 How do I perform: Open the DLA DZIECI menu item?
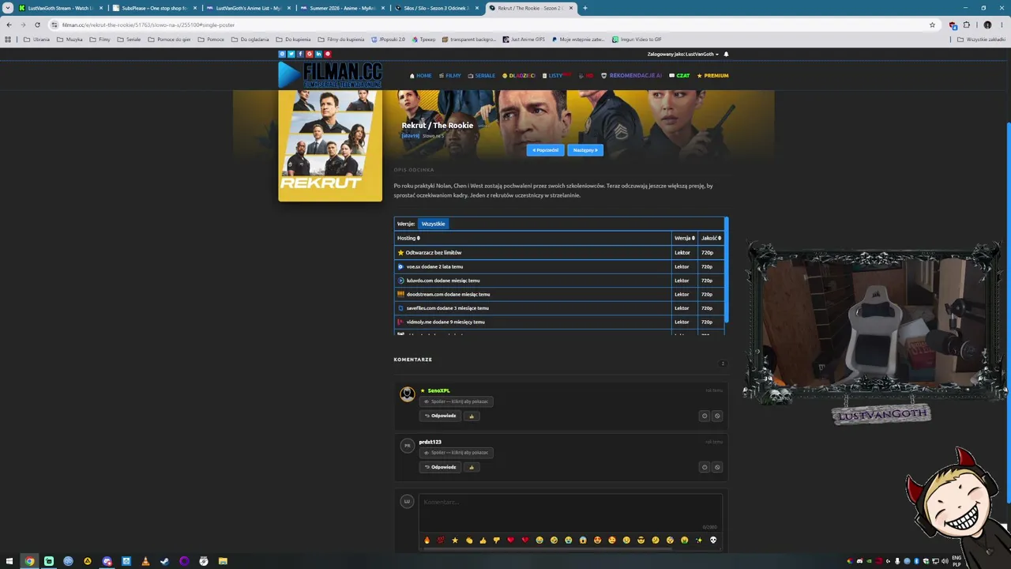(x=519, y=76)
